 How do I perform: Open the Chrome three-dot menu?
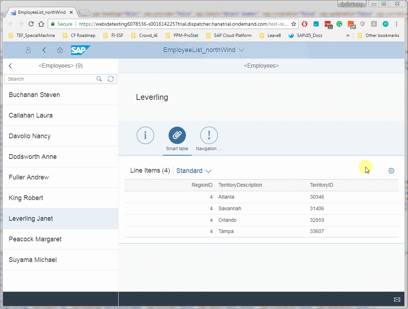(397, 24)
